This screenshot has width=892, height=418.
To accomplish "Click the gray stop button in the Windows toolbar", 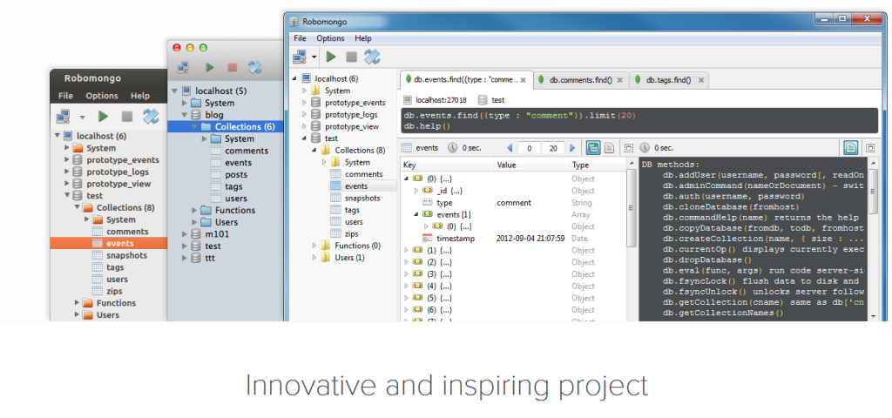I will tap(352, 57).
